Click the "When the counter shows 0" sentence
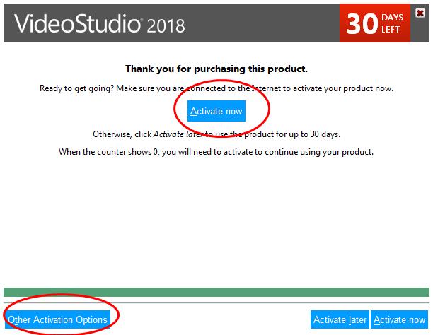This screenshot has height=335, width=433. click(115, 151)
